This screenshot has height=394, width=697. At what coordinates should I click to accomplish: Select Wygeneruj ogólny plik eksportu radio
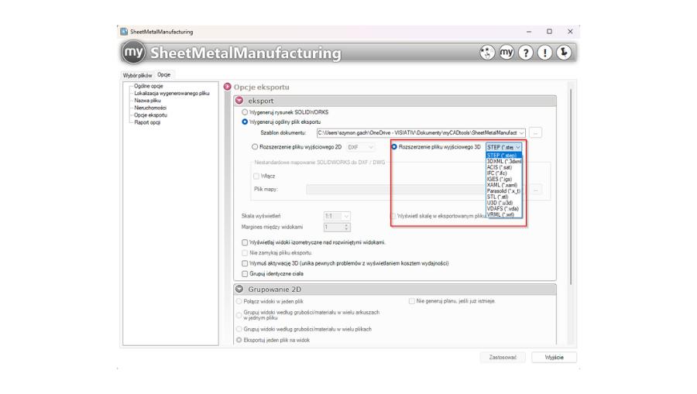pos(245,122)
